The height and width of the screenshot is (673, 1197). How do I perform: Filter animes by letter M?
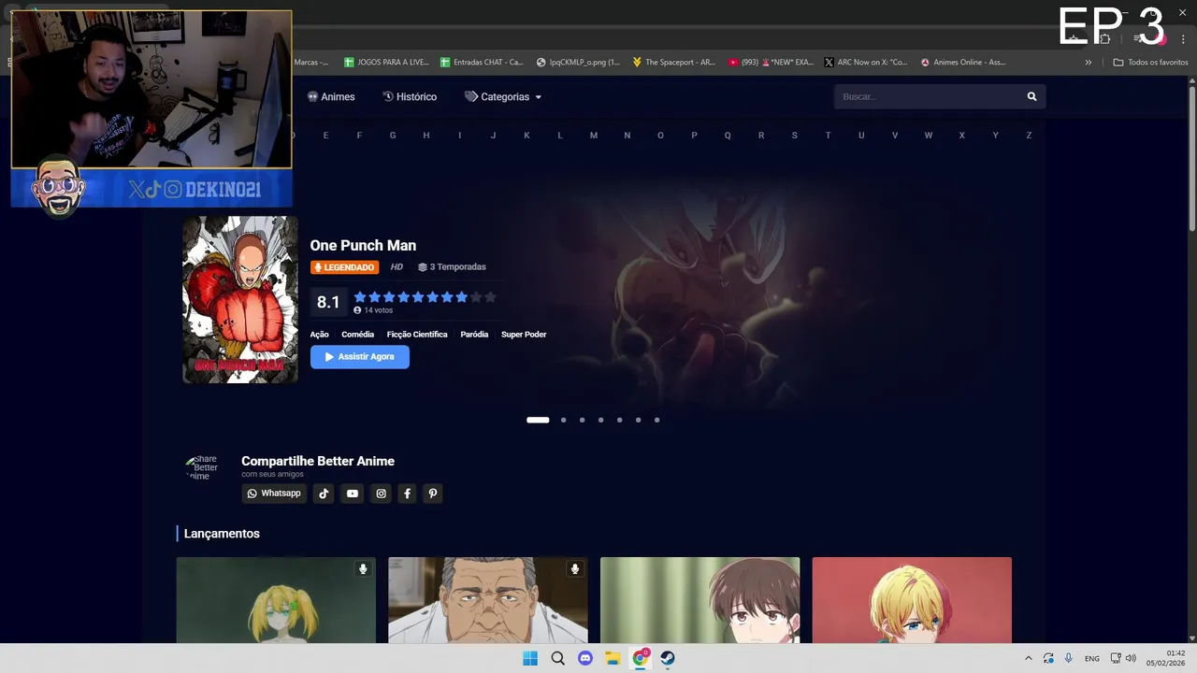594,136
